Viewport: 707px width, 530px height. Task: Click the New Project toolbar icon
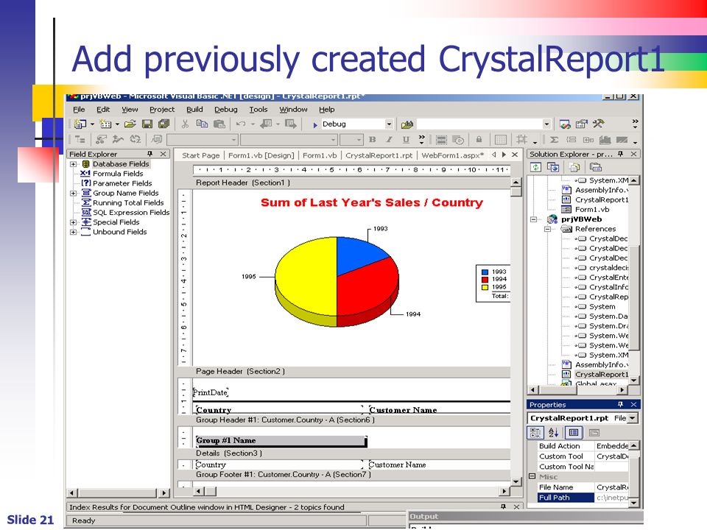(x=80, y=124)
